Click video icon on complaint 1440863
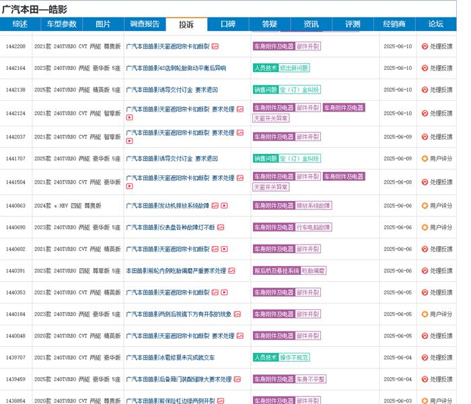This screenshot has height=404, width=471. [x=224, y=206]
